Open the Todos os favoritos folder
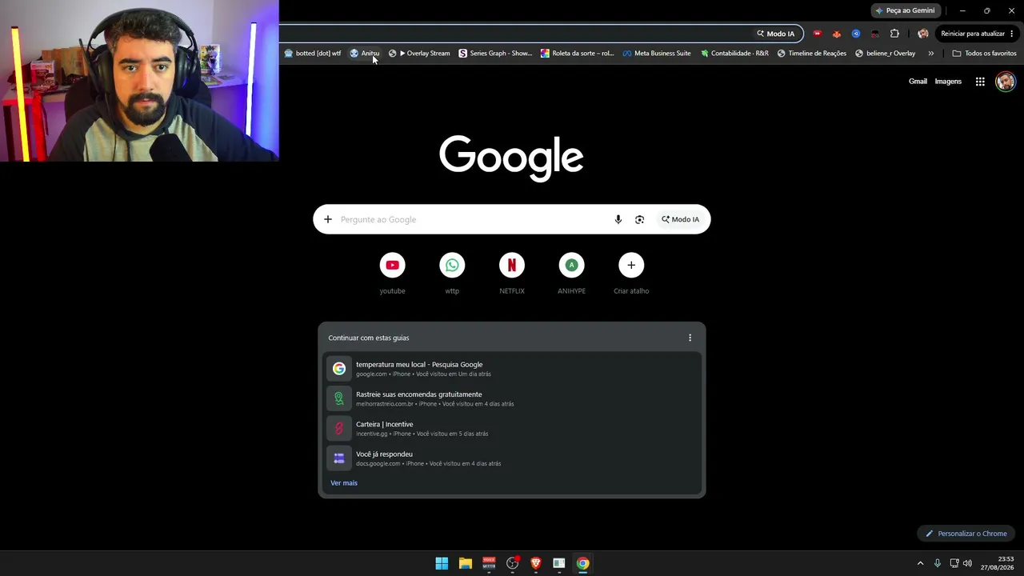 (984, 54)
